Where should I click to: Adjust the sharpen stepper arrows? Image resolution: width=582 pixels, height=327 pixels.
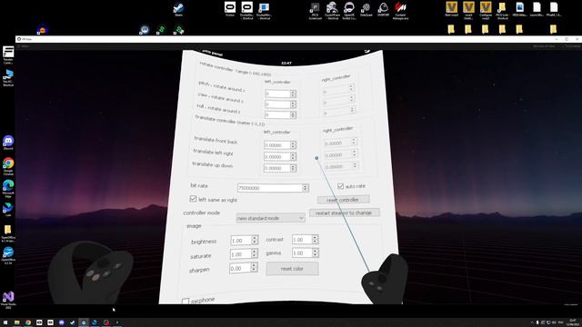click(254, 267)
